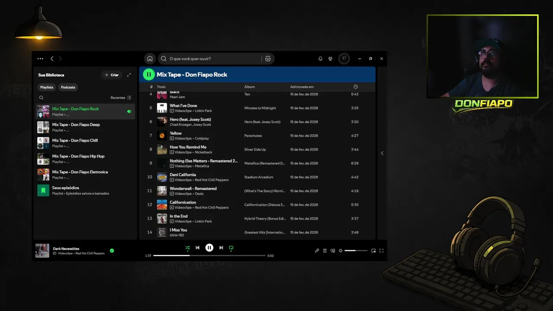Open Mix Tape - Don Fiapo Deep playlist
The image size is (553, 311).
coord(85,127)
